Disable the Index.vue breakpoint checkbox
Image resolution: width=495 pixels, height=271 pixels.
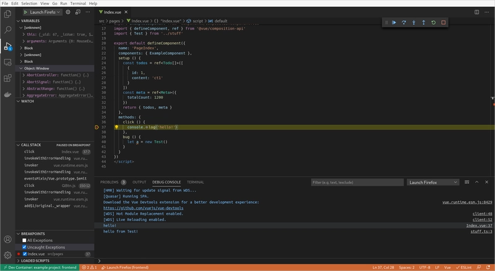25,254
